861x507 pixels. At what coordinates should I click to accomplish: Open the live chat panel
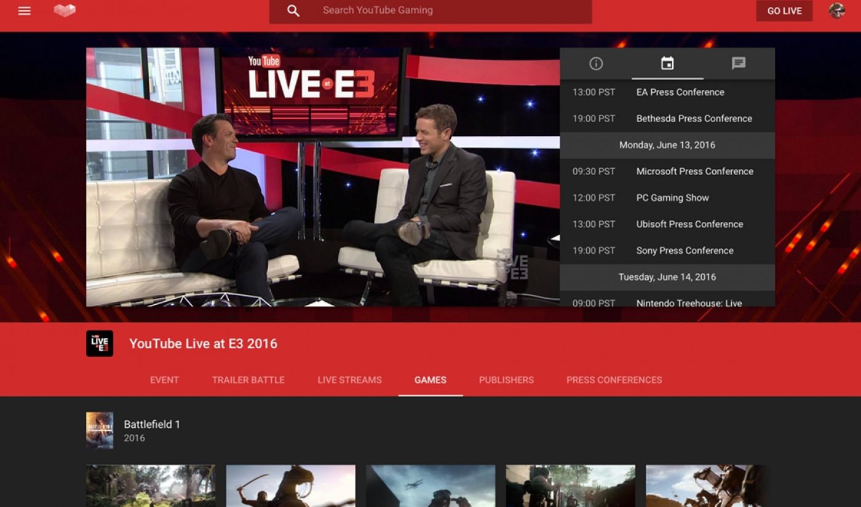(x=739, y=63)
